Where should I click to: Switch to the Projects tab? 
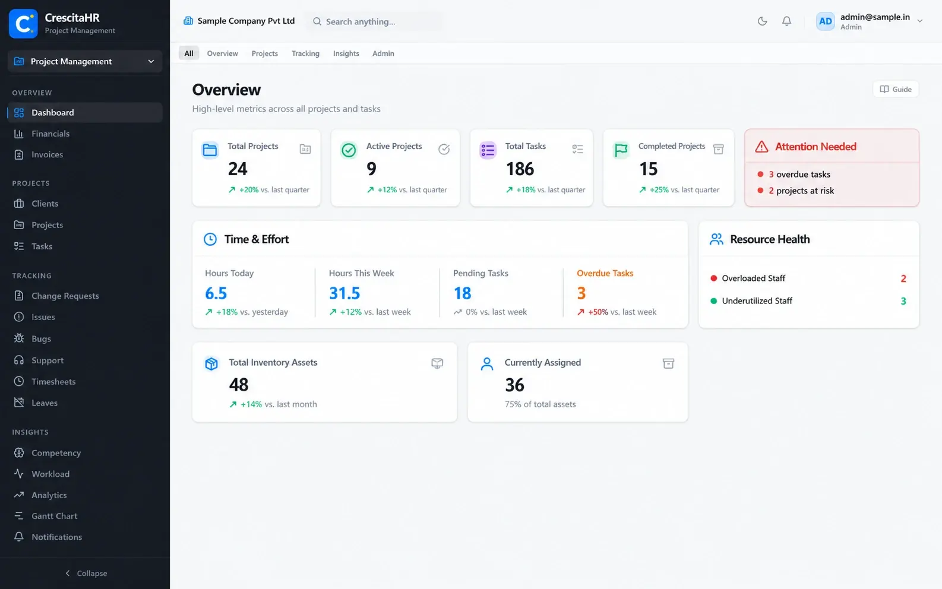(x=265, y=53)
